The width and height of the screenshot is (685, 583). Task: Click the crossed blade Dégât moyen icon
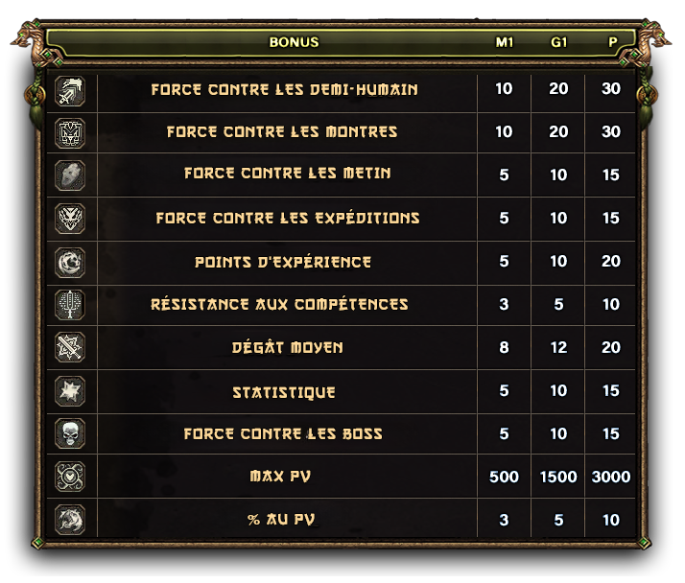(x=70, y=347)
